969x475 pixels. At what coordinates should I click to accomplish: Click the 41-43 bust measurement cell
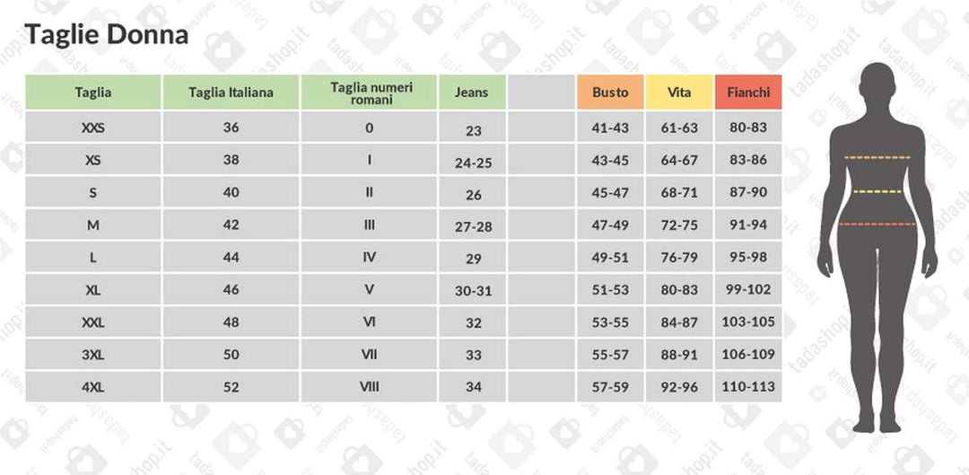click(x=610, y=128)
